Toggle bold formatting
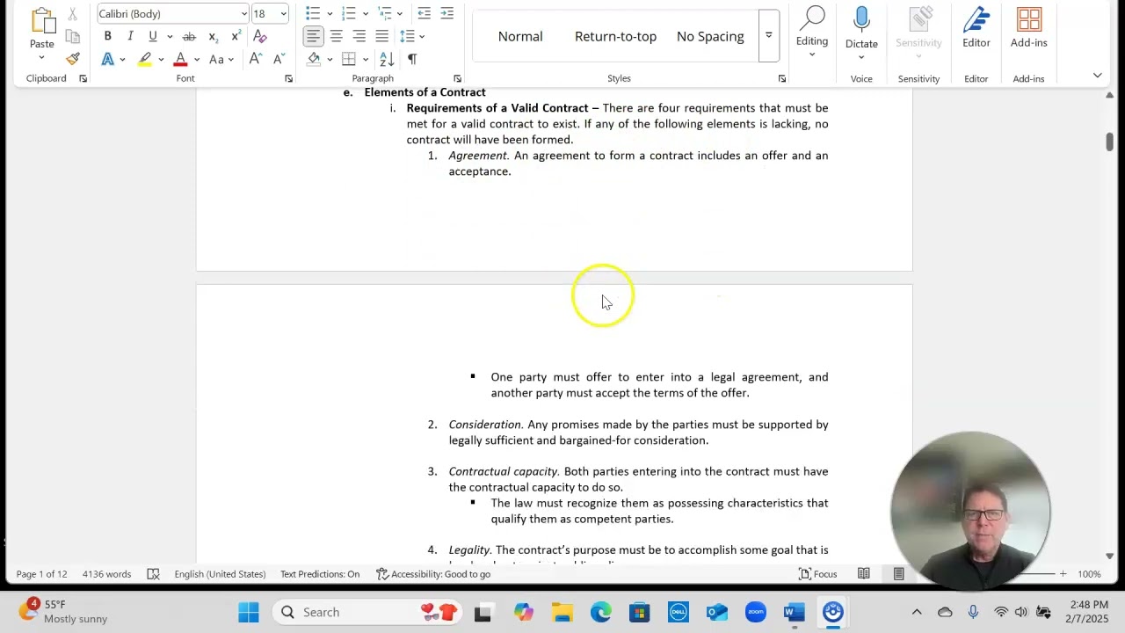 tap(107, 36)
